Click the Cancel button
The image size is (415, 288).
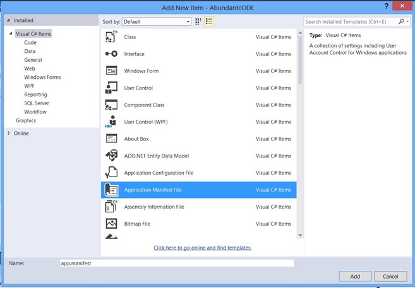tap(390, 277)
